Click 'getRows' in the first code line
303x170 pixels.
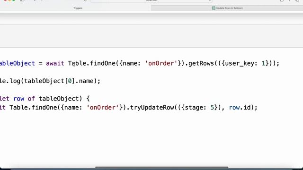(x=201, y=63)
